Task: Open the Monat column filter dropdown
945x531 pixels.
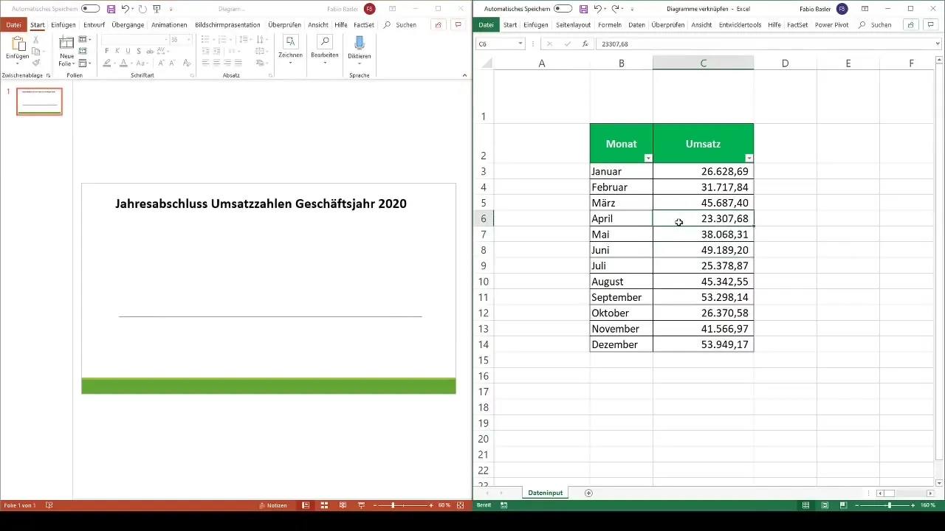Action: 648,158
